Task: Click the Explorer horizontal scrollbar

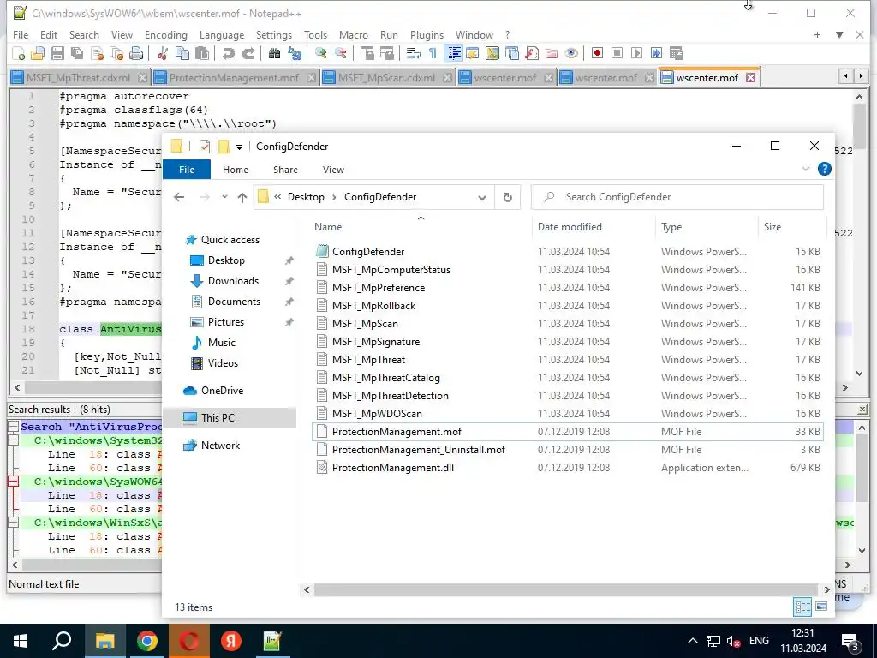Action: (x=567, y=589)
